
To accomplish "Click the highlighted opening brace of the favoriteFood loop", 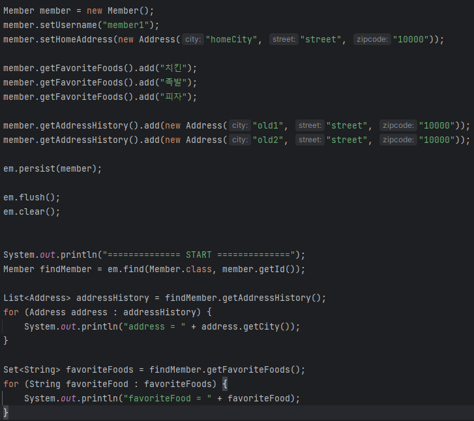I will point(224,384).
